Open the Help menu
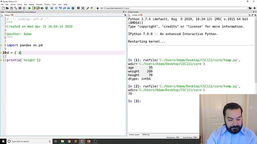 click(x=65, y=4)
